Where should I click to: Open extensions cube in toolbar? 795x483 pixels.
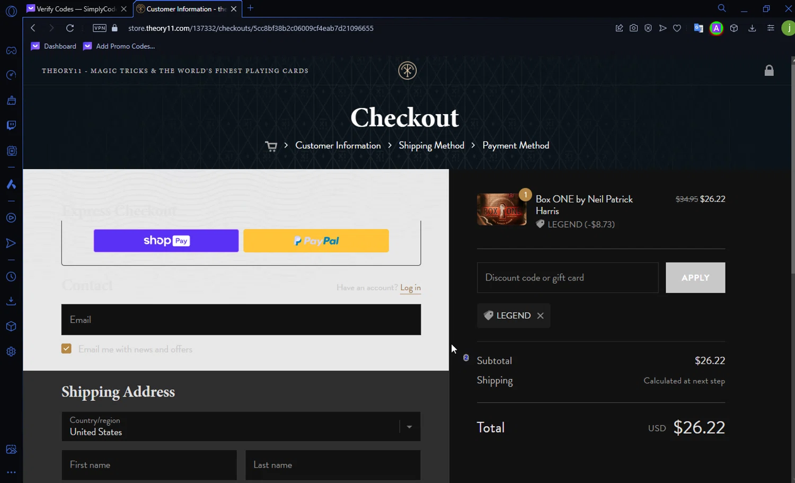[734, 28]
